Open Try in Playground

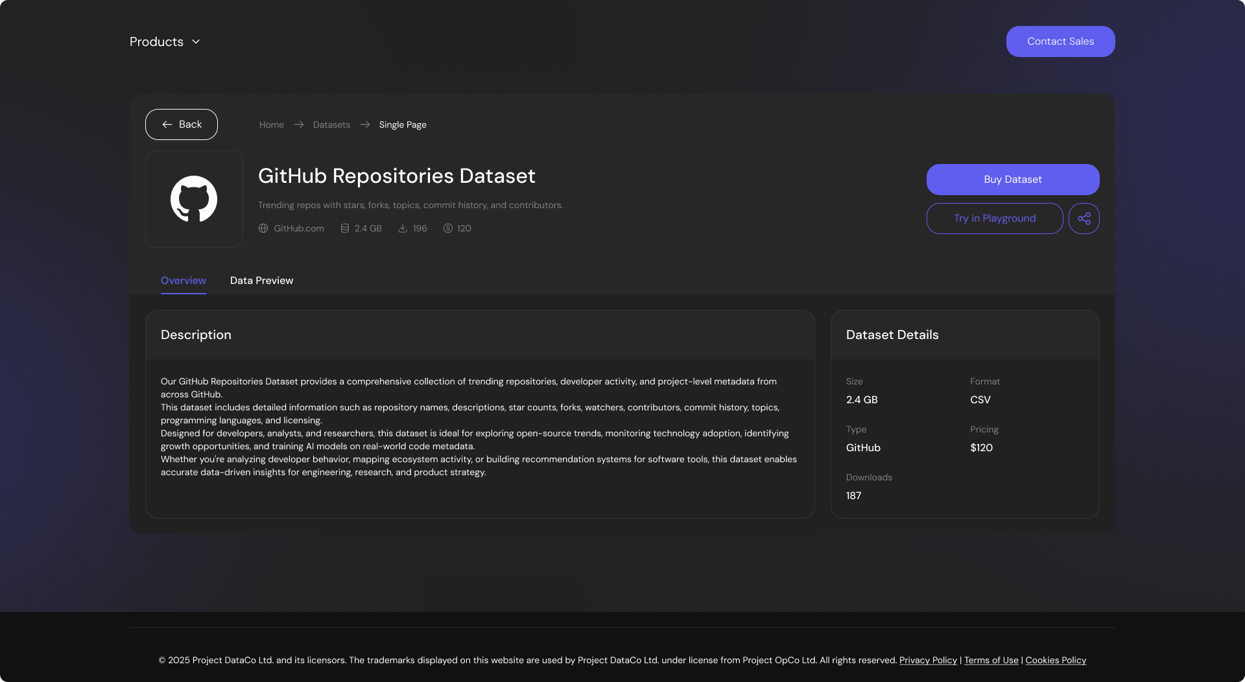tap(994, 218)
